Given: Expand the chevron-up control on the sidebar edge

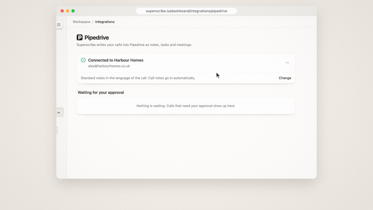Looking at the screenshot, I should tap(59, 113).
